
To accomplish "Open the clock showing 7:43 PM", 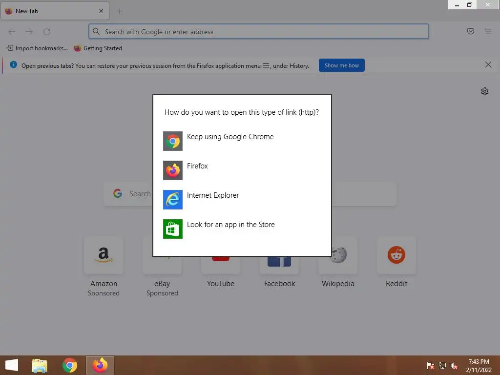I will pos(479,366).
